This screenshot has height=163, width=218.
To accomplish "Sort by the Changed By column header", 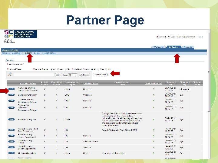I will (185, 83).
